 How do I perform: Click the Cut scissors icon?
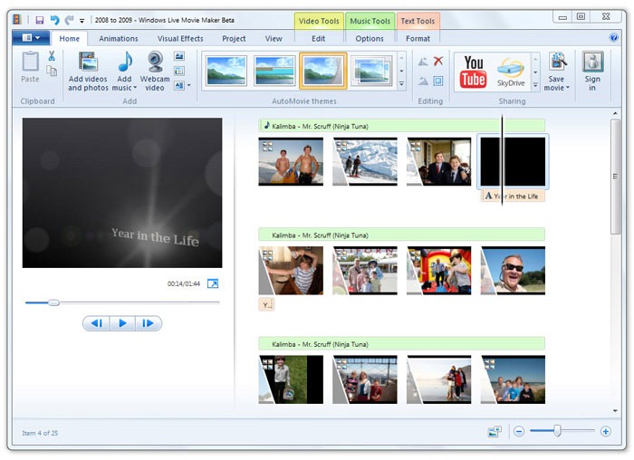pos(52,56)
